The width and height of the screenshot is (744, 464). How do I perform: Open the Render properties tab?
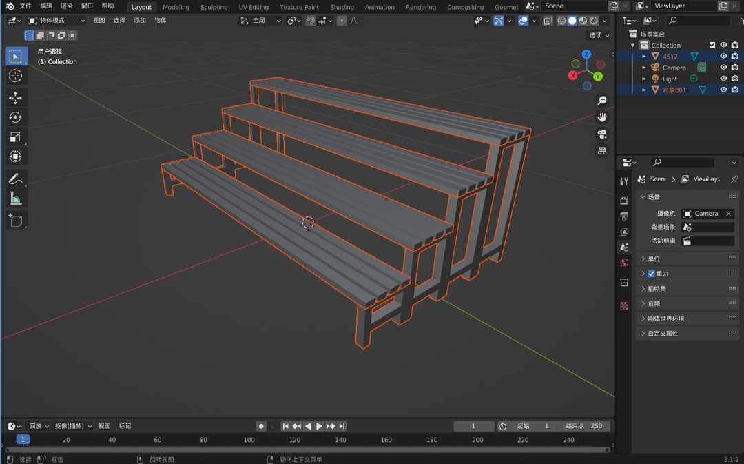pos(624,201)
